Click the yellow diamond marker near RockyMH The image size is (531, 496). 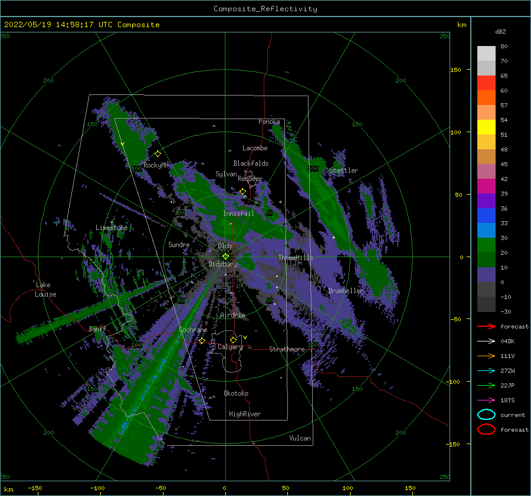(x=158, y=154)
